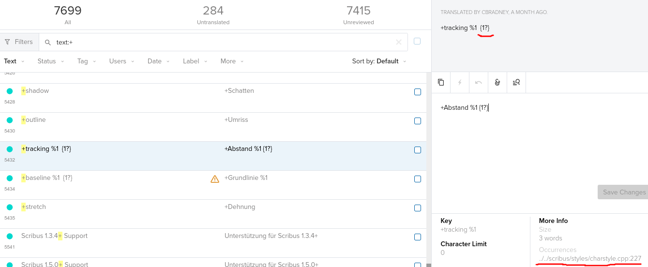Switch to the Untranslated count tab
The height and width of the screenshot is (267, 648).
tap(213, 15)
